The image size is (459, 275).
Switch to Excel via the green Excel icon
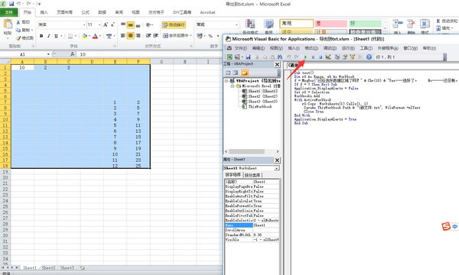pos(229,57)
